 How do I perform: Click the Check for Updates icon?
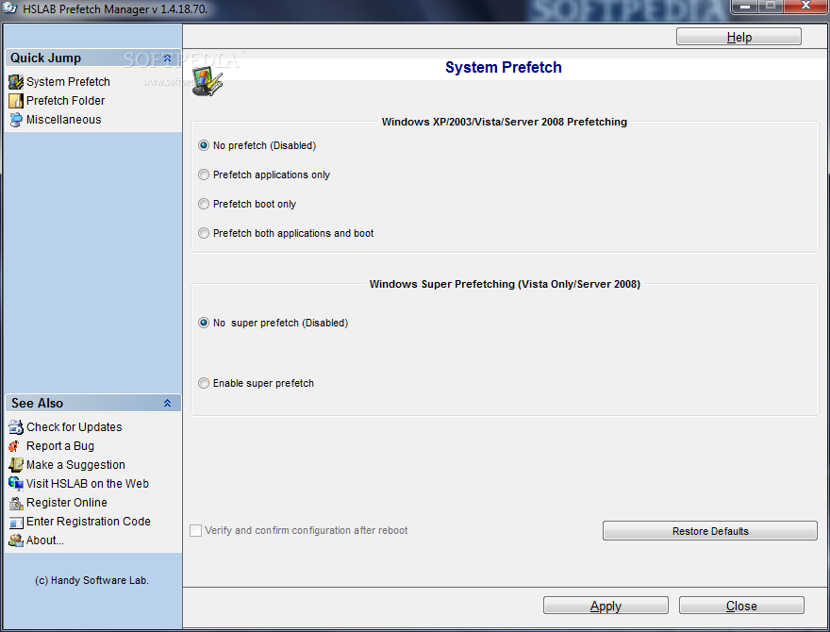tap(16, 427)
